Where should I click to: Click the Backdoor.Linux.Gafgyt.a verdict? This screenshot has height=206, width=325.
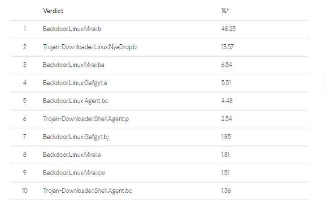[x=75, y=83]
